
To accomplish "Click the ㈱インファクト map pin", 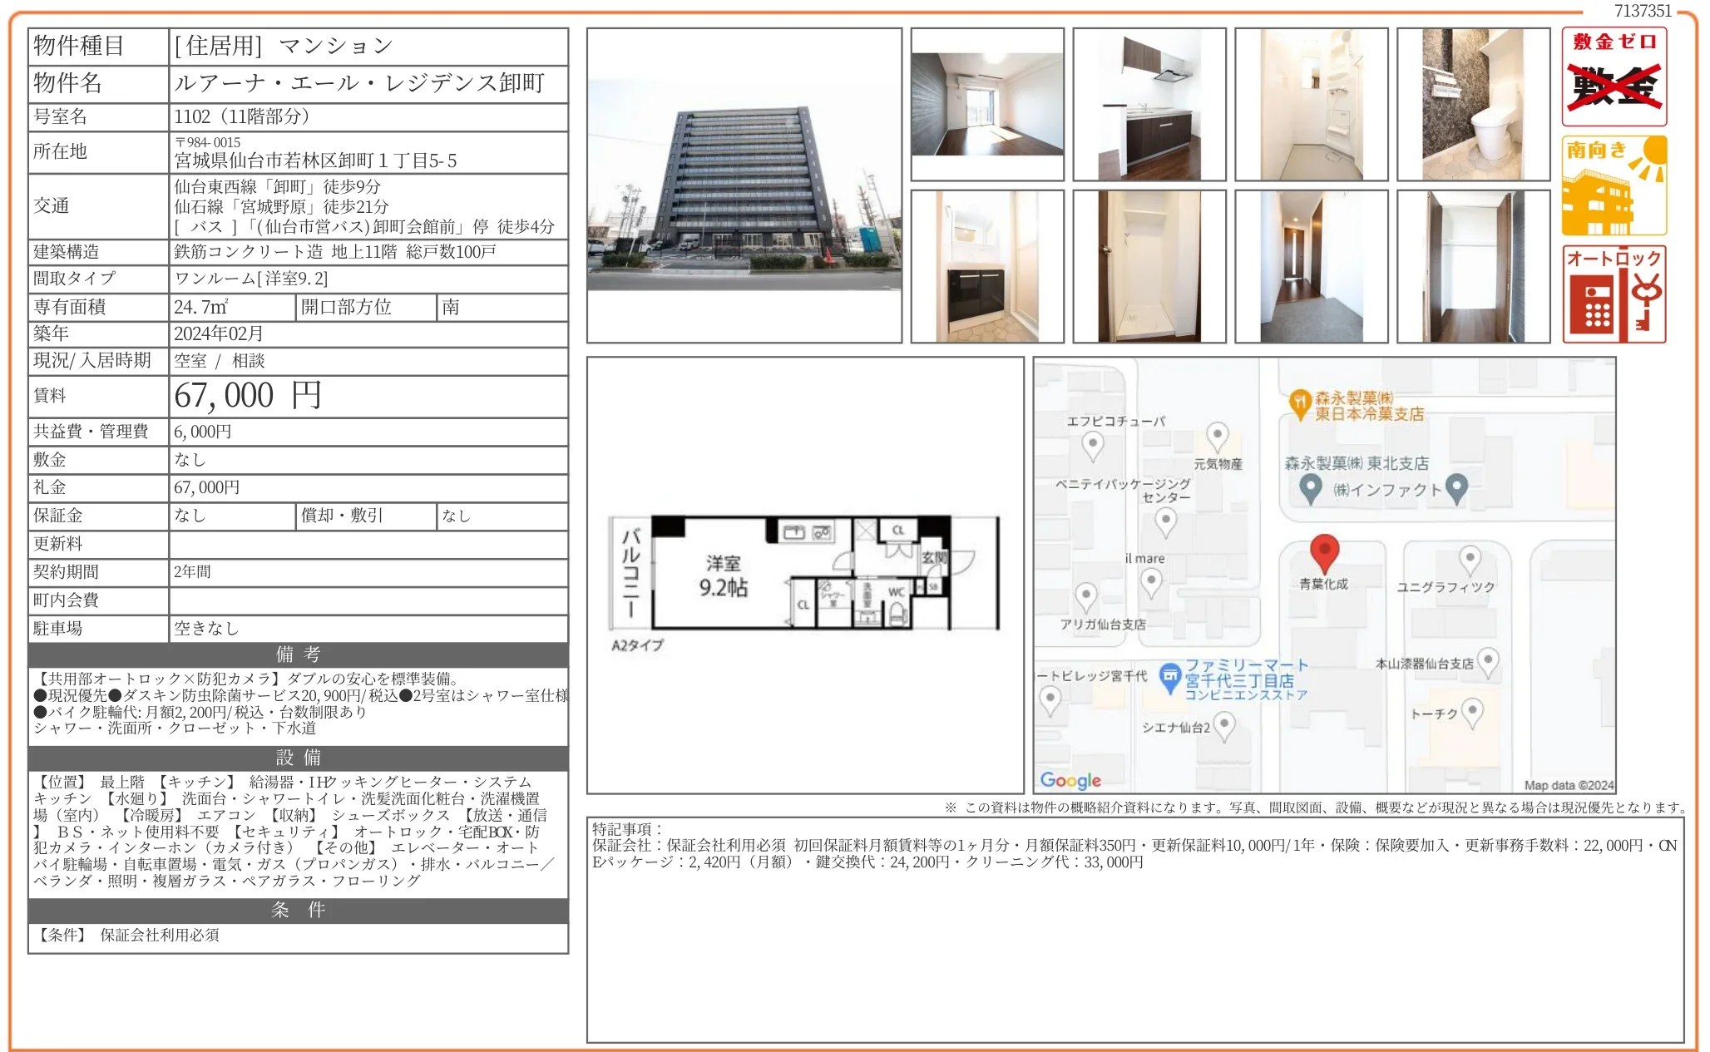I will point(1456,489).
